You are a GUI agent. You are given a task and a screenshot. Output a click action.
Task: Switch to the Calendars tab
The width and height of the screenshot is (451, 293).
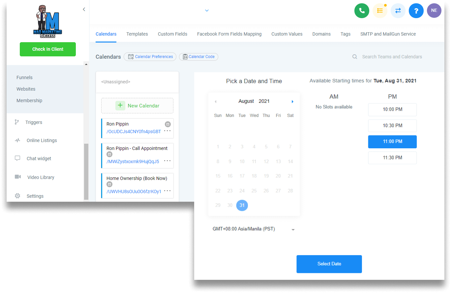tap(106, 34)
